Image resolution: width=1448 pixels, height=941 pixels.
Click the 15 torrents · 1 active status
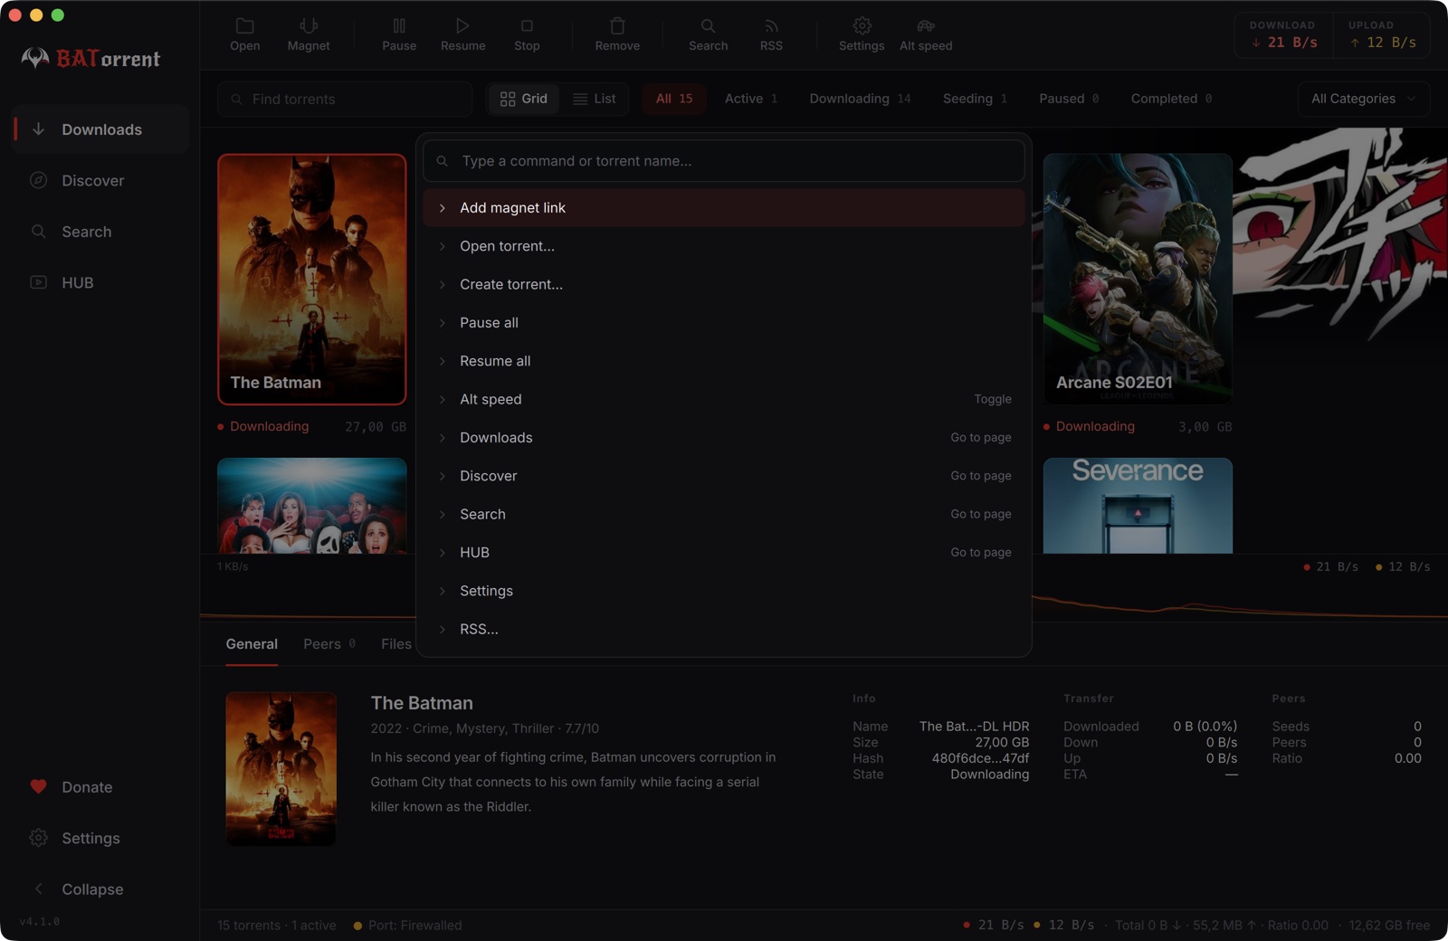(277, 926)
